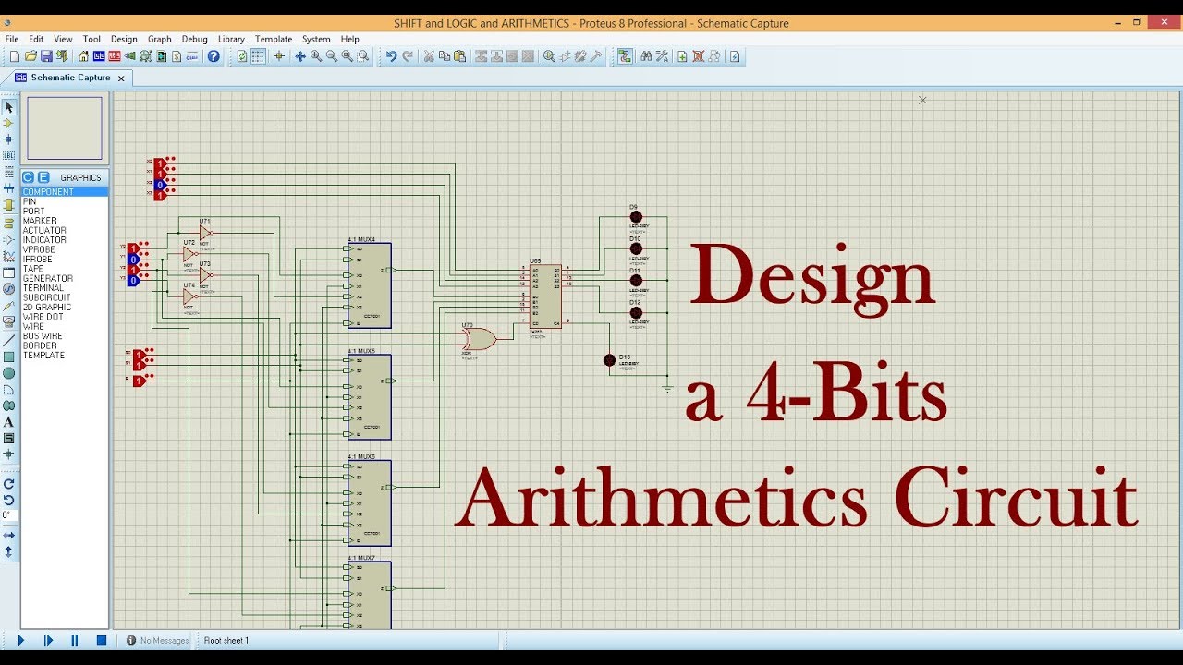Play the simulation
Viewport: 1183px width, 665px height.
pyautogui.click(x=21, y=640)
